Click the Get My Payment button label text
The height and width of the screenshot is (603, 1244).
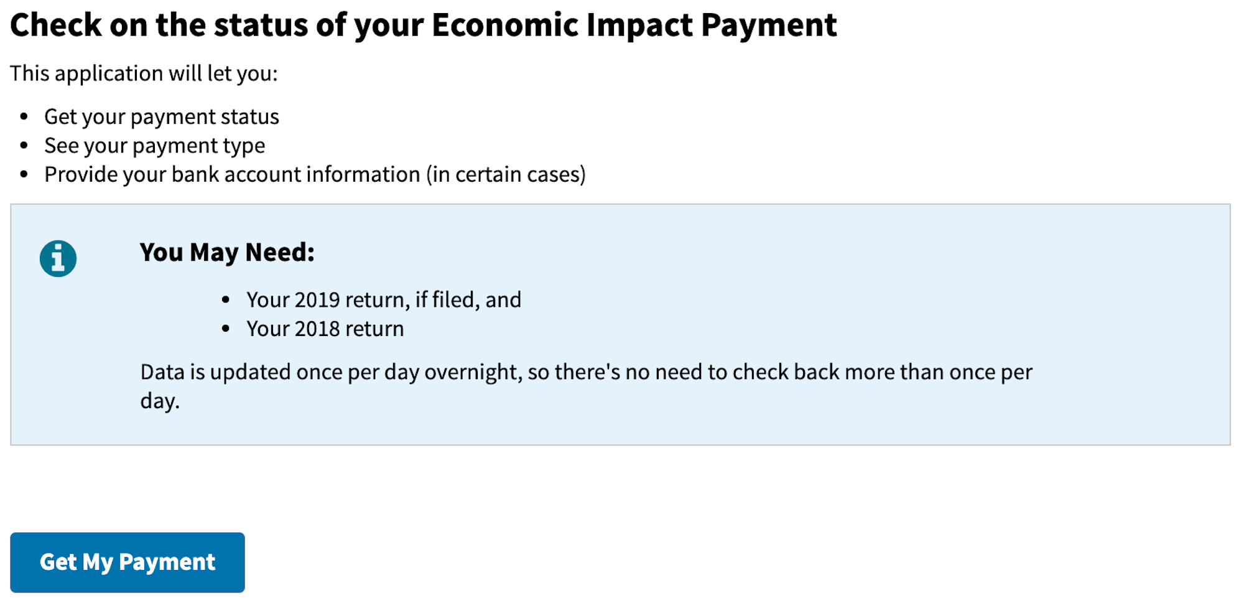tap(127, 562)
